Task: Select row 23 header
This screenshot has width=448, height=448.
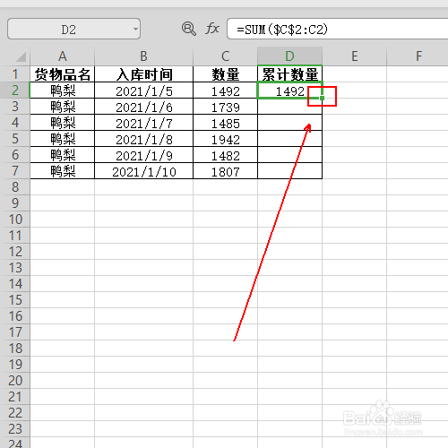Action: (x=15, y=429)
